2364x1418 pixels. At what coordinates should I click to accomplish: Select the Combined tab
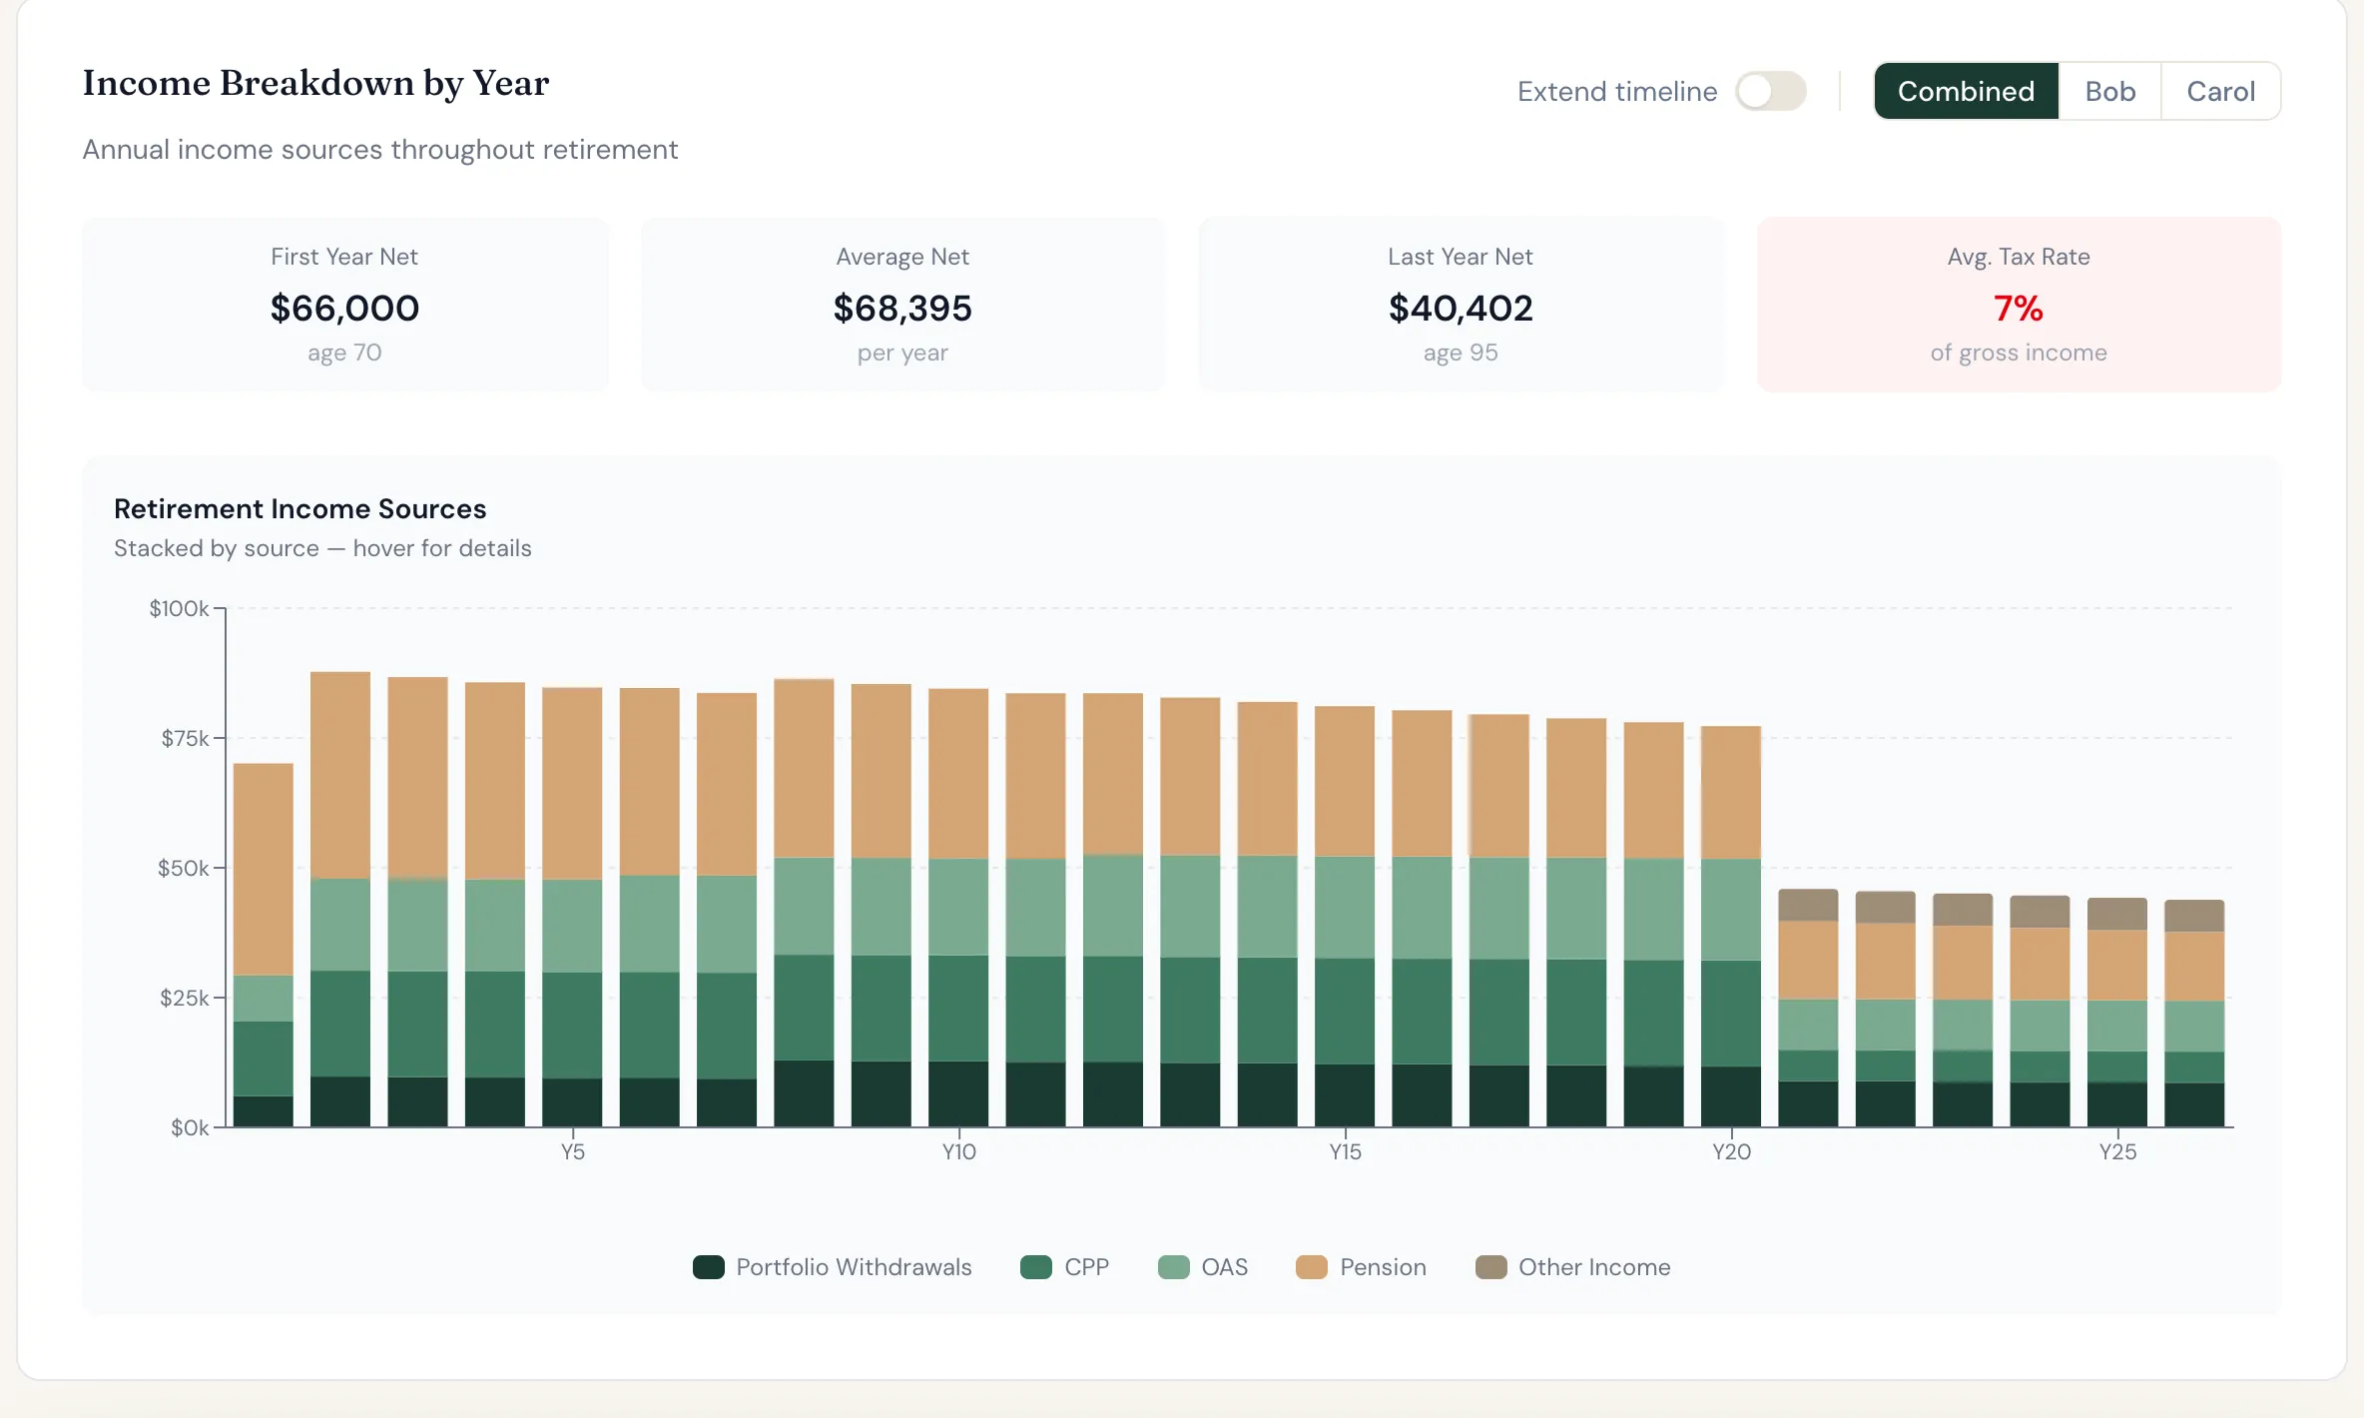click(1966, 91)
